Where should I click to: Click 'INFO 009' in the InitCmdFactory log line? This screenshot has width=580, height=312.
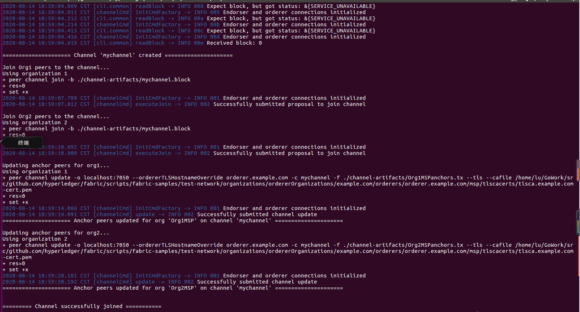[207, 12]
